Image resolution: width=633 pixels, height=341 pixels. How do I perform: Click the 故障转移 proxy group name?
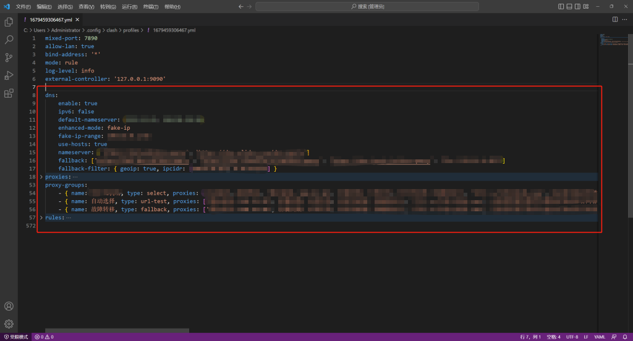pyautogui.click(x=103, y=209)
